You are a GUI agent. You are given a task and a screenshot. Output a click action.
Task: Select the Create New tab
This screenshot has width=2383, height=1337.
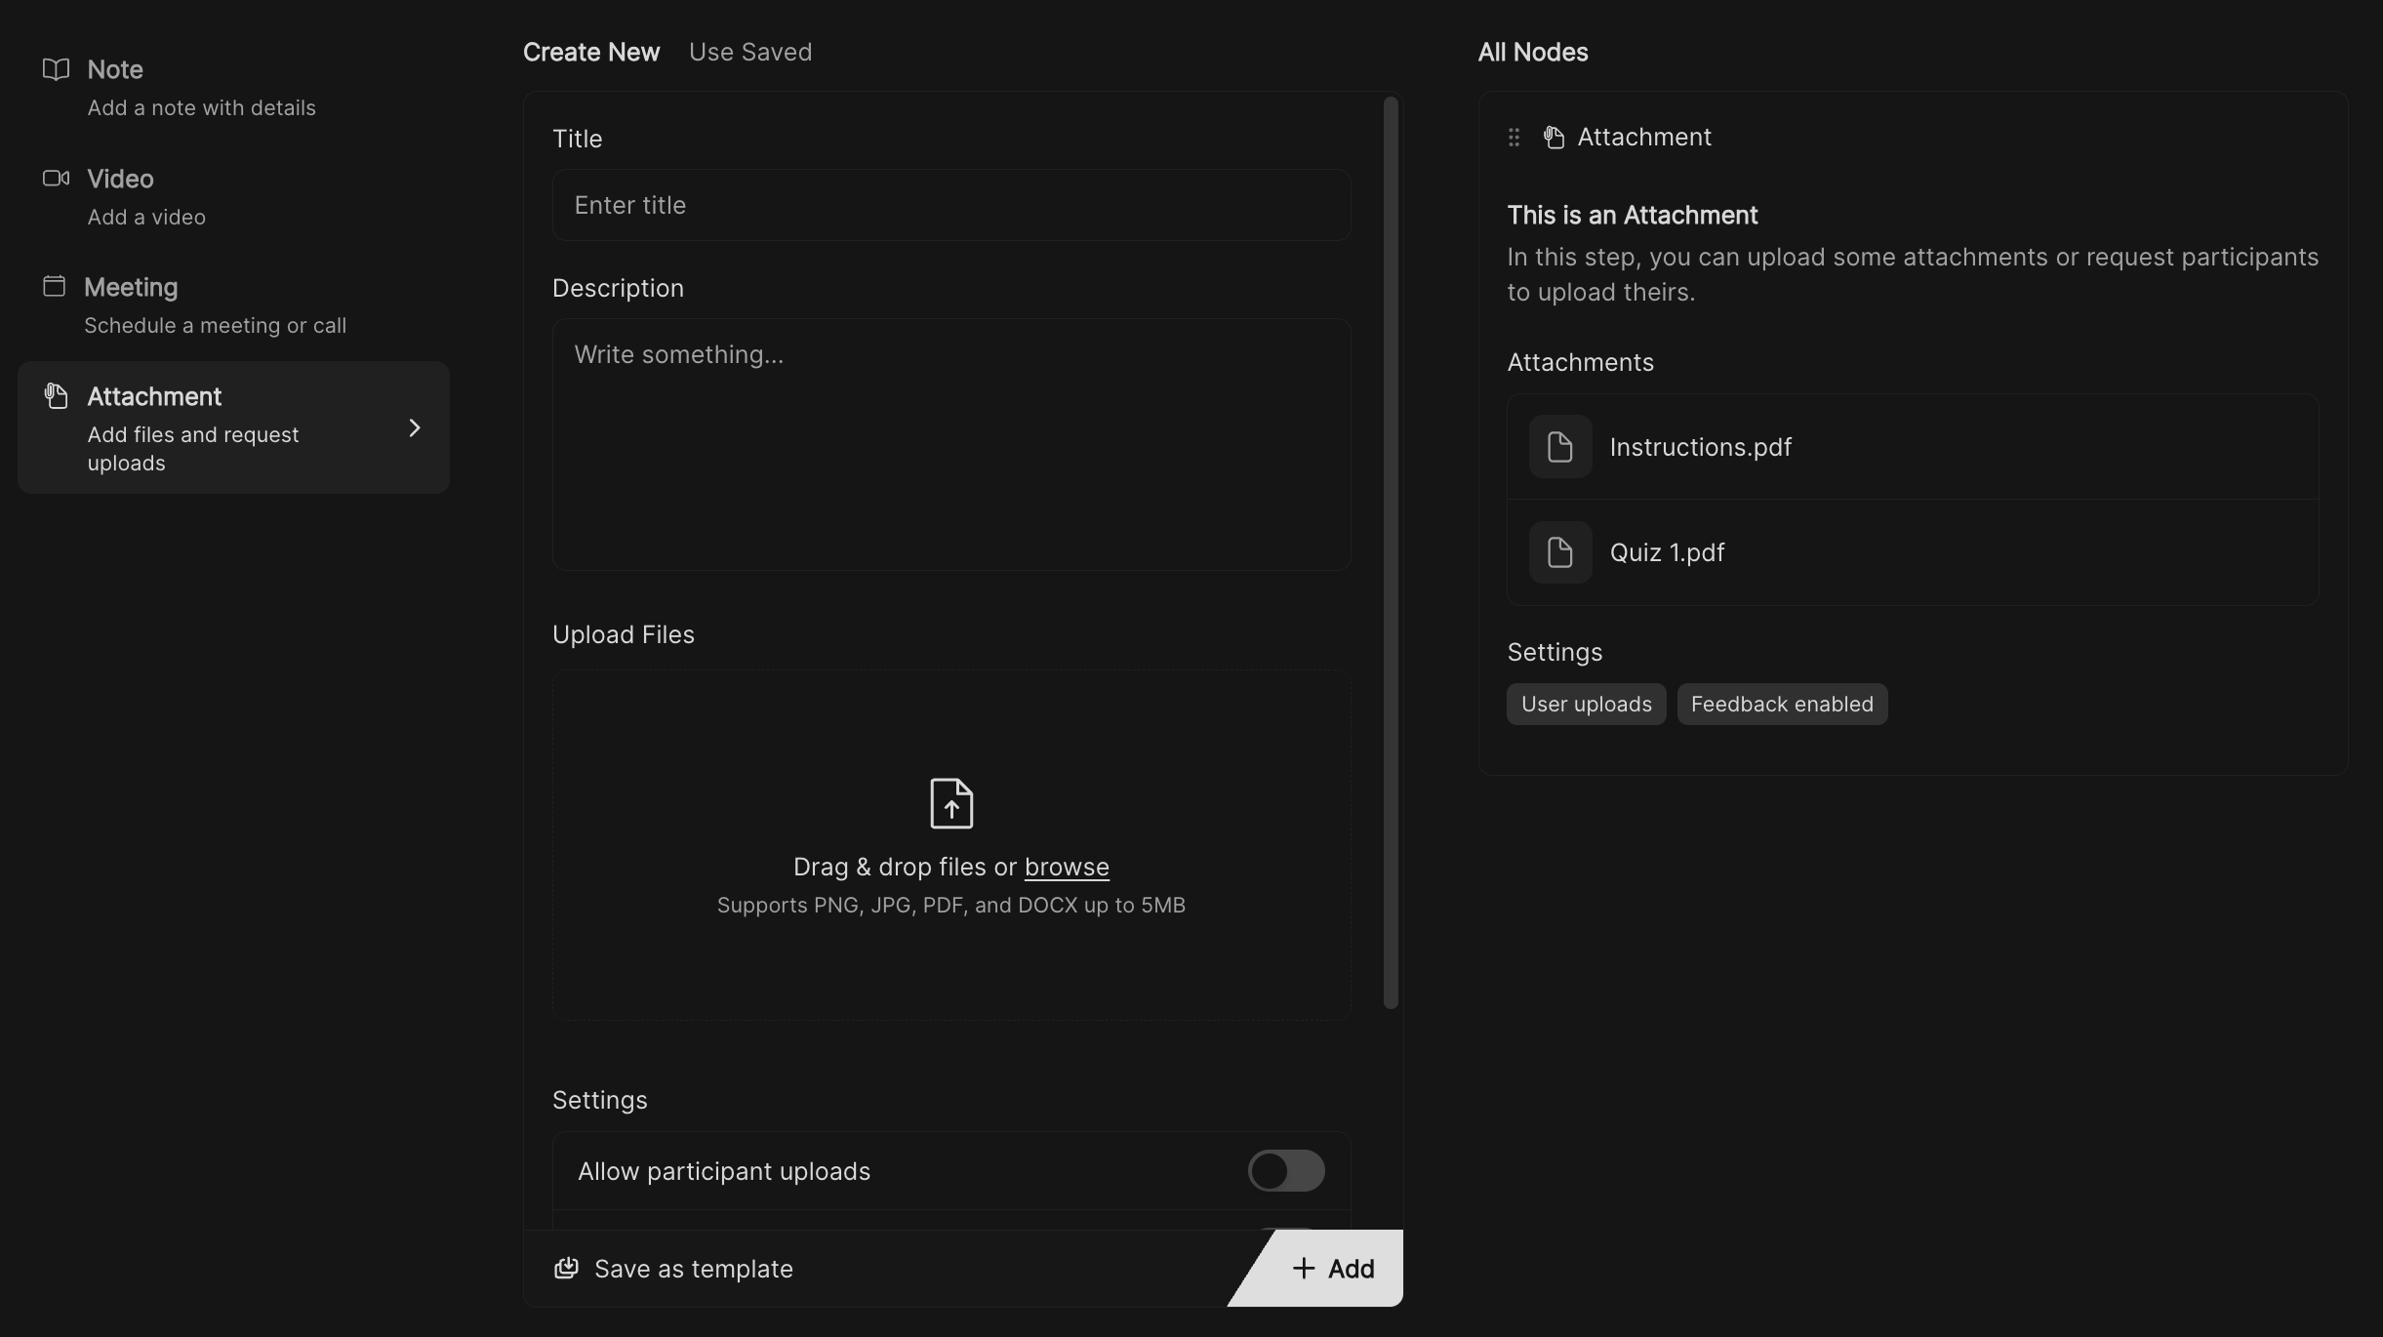[x=590, y=52]
